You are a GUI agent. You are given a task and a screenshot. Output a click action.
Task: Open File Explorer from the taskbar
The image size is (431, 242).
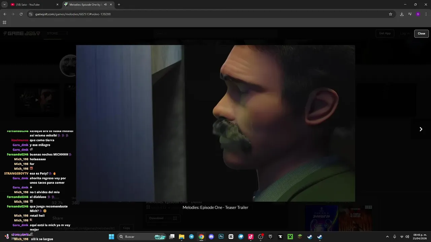[x=181, y=237]
